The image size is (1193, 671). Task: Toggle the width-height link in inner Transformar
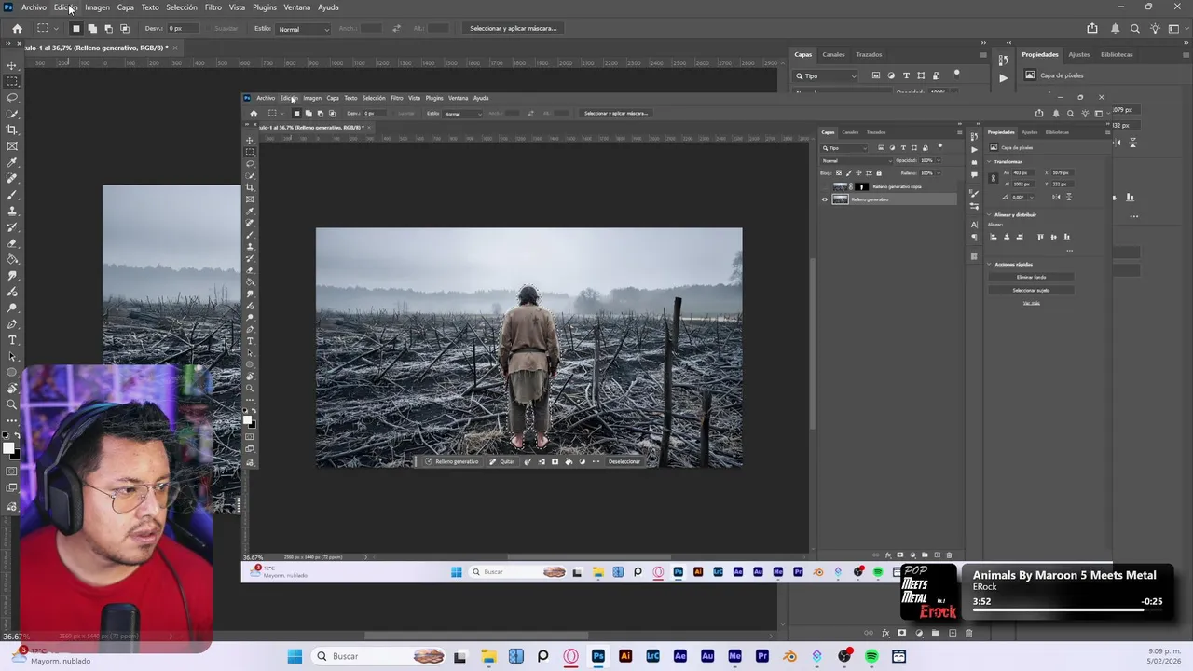click(x=995, y=178)
